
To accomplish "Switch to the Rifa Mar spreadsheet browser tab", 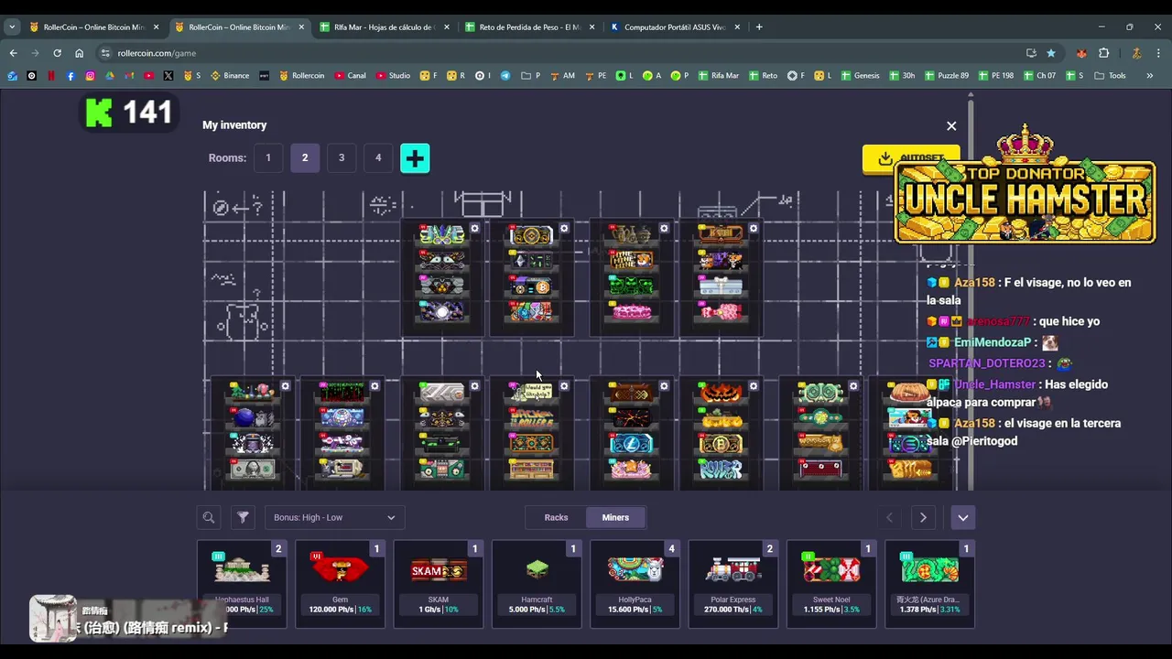I will pos(385,27).
